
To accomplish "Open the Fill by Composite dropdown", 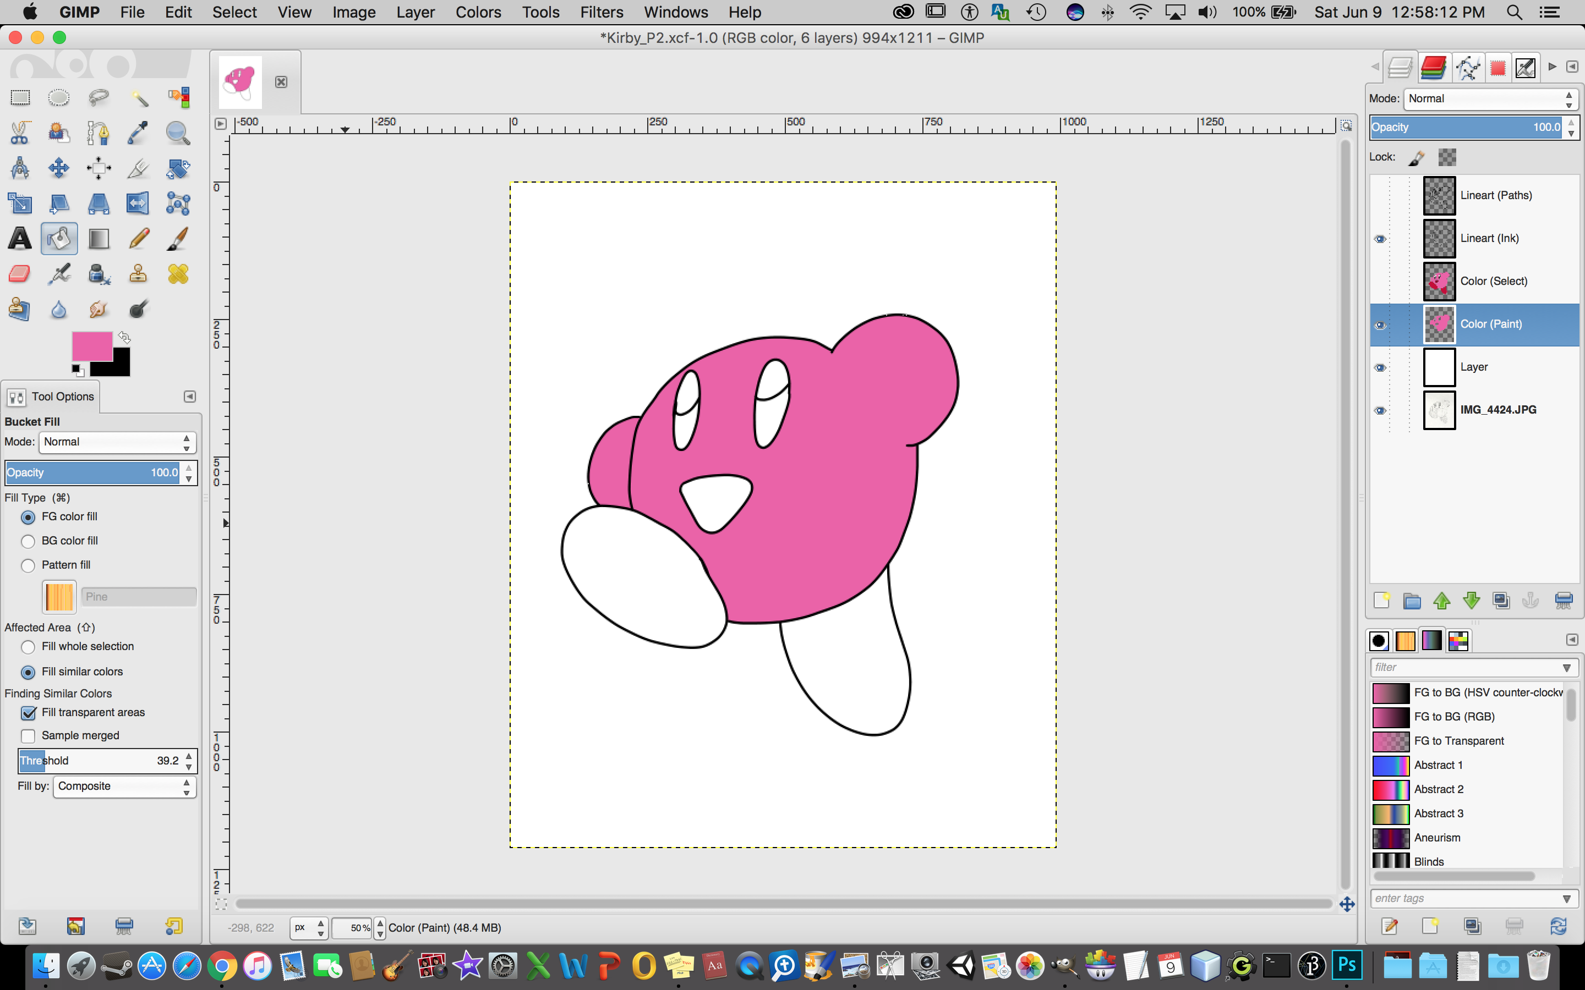I will [x=124, y=787].
